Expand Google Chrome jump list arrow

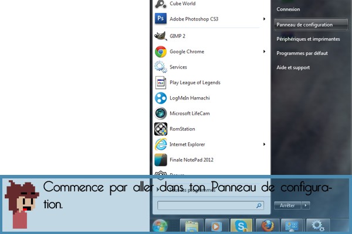pos(264,51)
